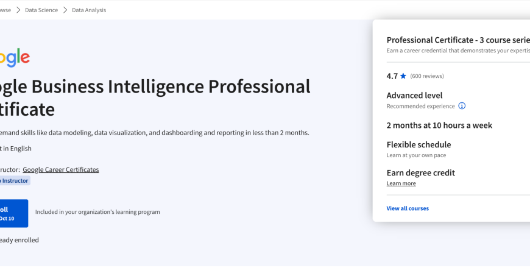Click 'Included in your organization's learning program'
Viewport: 530px width, 268px height.
pyautogui.click(x=97, y=212)
